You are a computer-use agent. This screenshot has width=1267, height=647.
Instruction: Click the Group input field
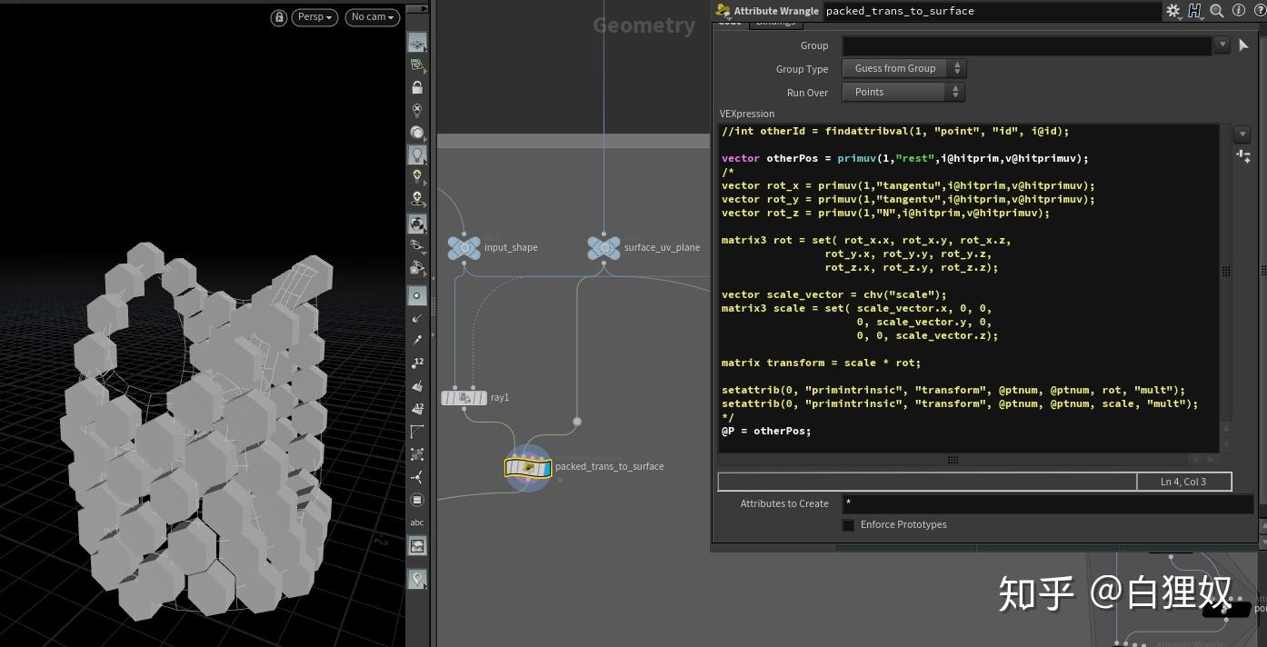pyautogui.click(x=1027, y=45)
